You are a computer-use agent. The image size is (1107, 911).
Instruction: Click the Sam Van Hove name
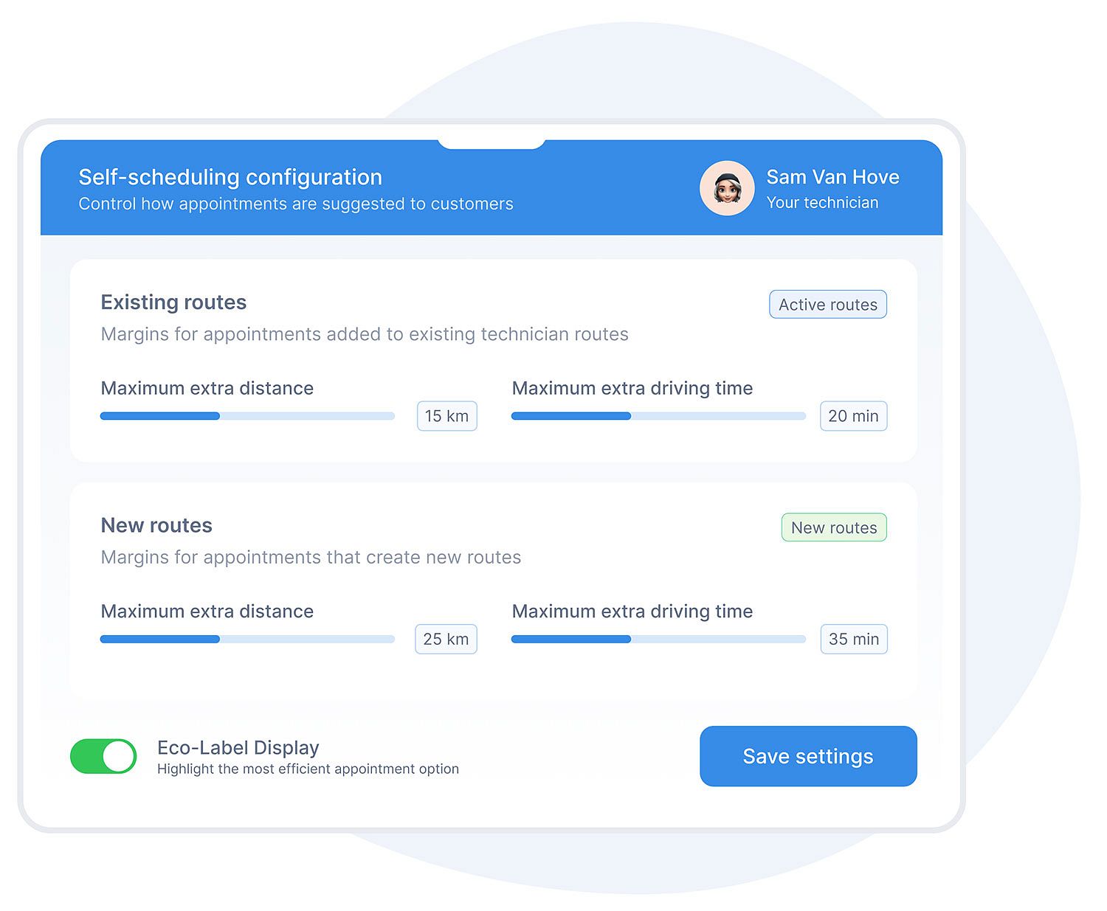point(832,177)
